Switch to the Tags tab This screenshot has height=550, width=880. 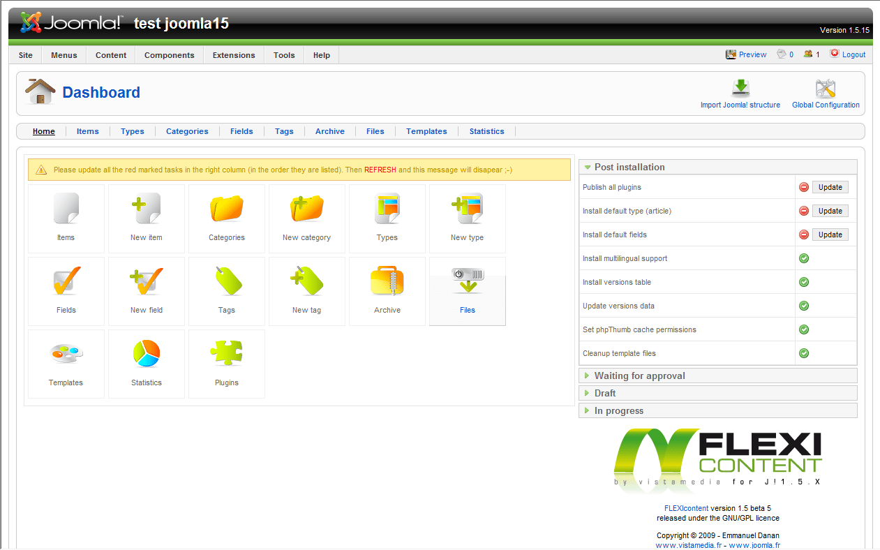pyautogui.click(x=284, y=131)
